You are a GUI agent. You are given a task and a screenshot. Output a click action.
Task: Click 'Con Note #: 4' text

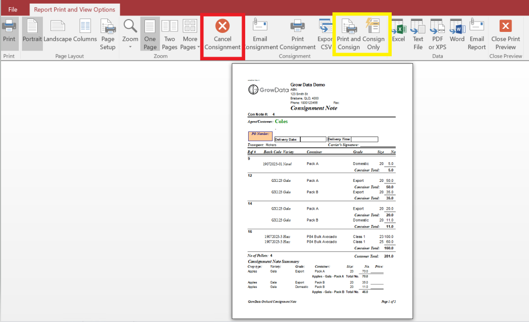261,114
